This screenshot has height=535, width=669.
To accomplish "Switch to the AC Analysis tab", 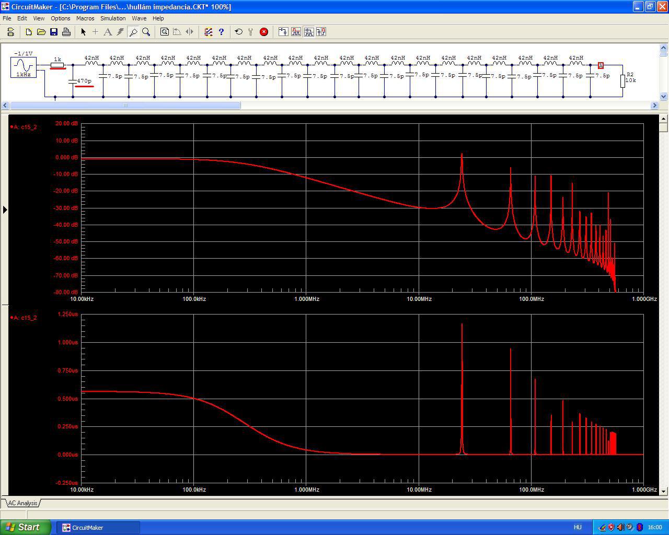I will [x=22, y=503].
